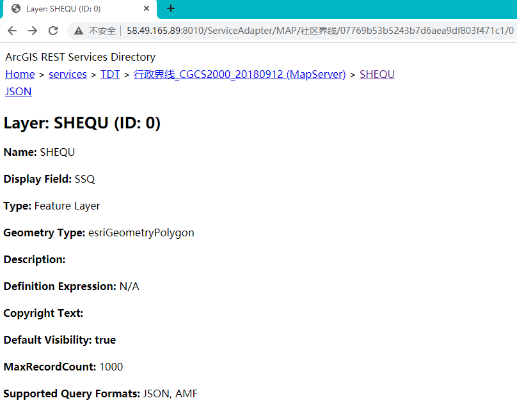
Task: Open the Home breadcrumb link
Action: tap(20, 74)
